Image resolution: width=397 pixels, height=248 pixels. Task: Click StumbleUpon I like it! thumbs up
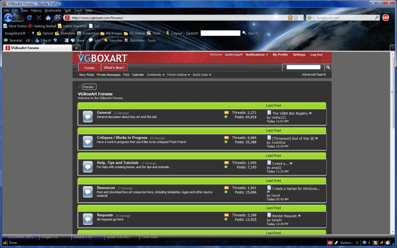[43, 41]
